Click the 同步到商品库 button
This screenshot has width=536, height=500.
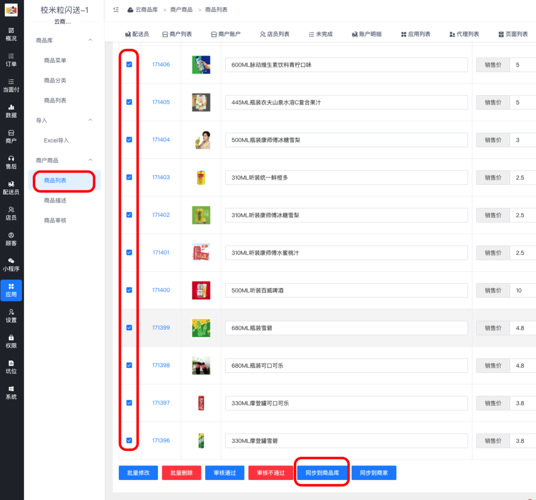[321, 472]
